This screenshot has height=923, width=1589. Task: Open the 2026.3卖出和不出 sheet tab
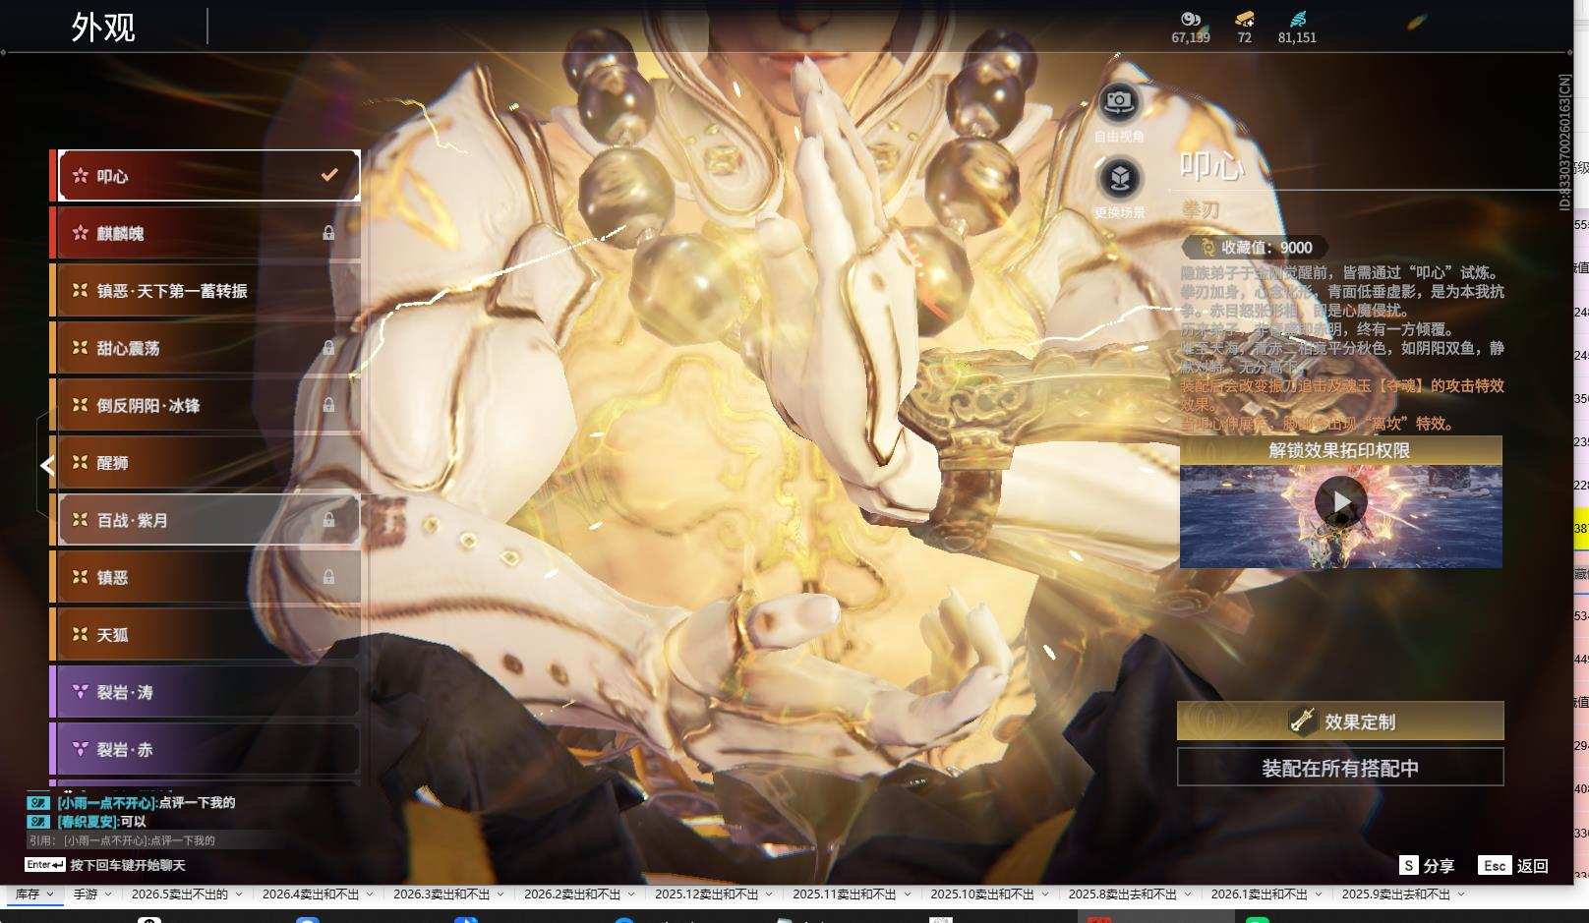(x=441, y=894)
